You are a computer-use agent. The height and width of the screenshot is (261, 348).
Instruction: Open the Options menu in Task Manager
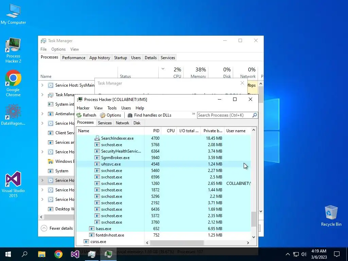click(58, 49)
